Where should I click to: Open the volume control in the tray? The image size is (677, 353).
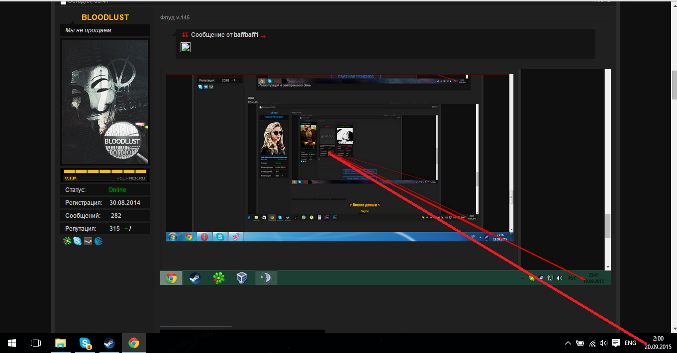[603, 343]
